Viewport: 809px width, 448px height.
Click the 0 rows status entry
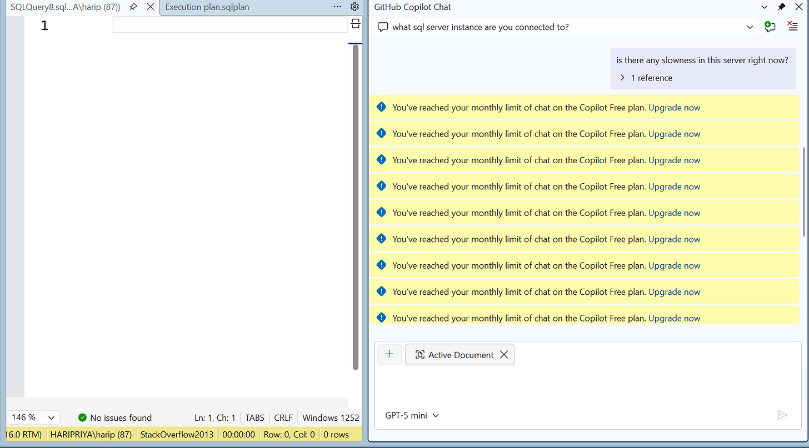pyautogui.click(x=336, y=435)
